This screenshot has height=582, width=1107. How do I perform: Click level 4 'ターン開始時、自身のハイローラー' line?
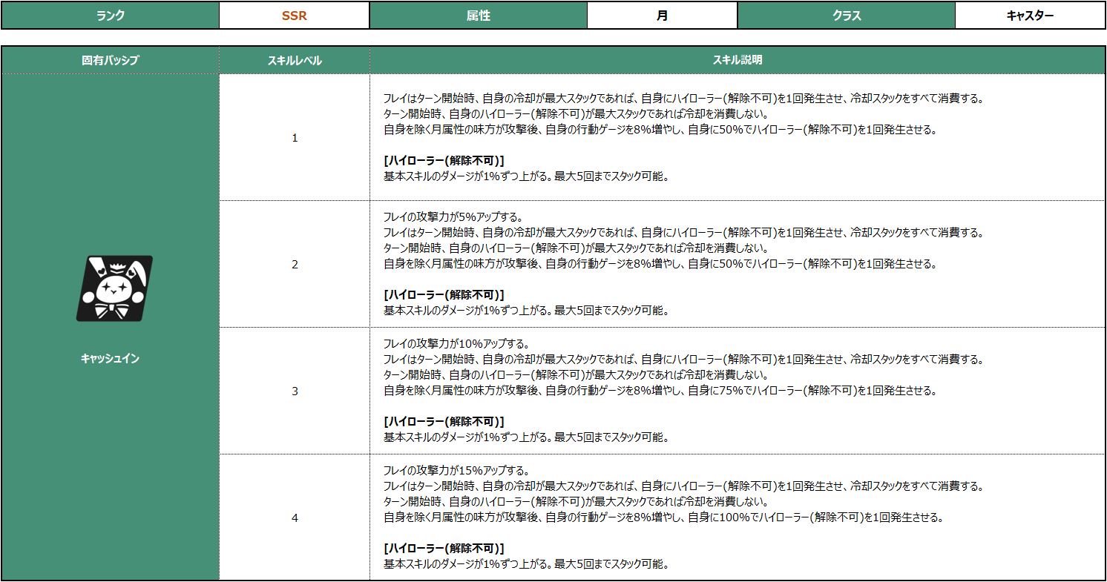pos(576,502)
